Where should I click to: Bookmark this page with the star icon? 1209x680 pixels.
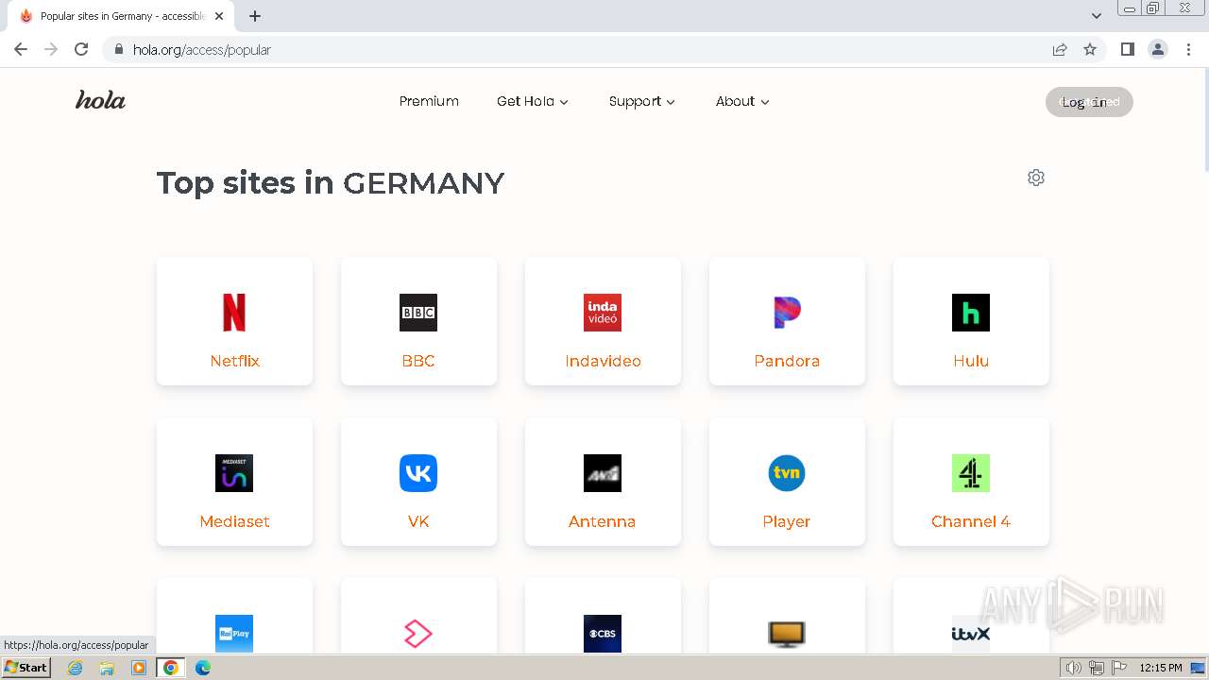pyautogui.click(x=1090, y=49)
